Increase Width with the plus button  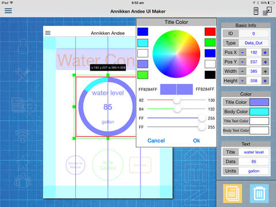[265, 71]
